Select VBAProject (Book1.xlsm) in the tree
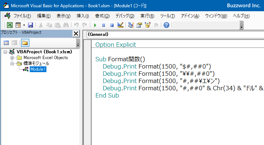 point(44,52)
